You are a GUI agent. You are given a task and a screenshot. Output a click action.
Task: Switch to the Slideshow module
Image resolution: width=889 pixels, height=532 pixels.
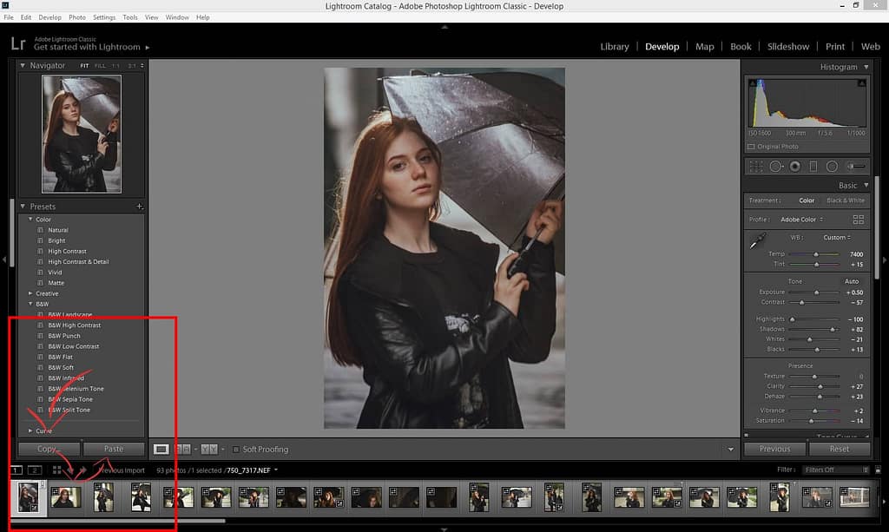coord(788,47)
